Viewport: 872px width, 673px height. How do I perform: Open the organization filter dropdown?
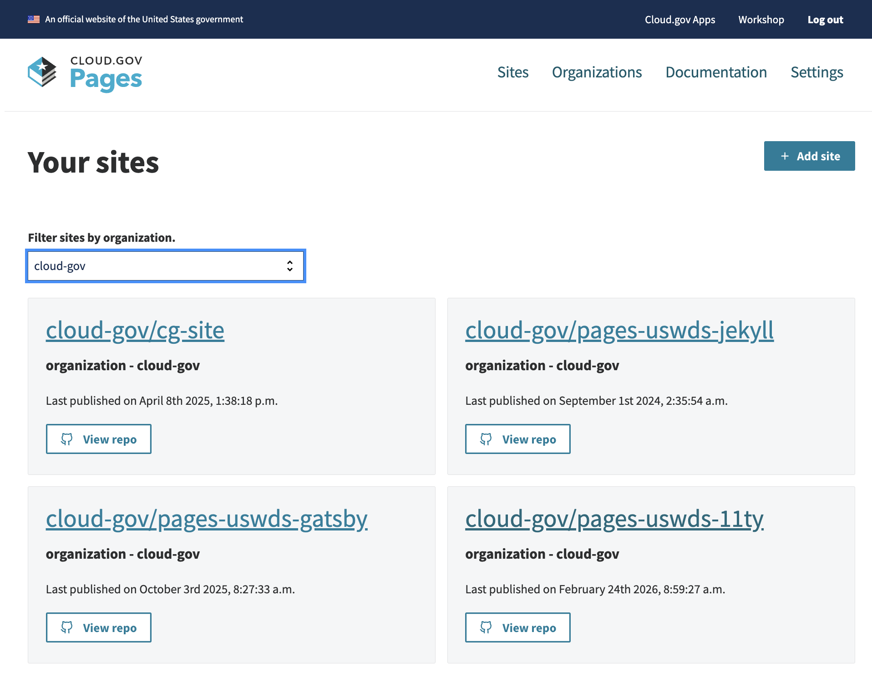point(166,266)
